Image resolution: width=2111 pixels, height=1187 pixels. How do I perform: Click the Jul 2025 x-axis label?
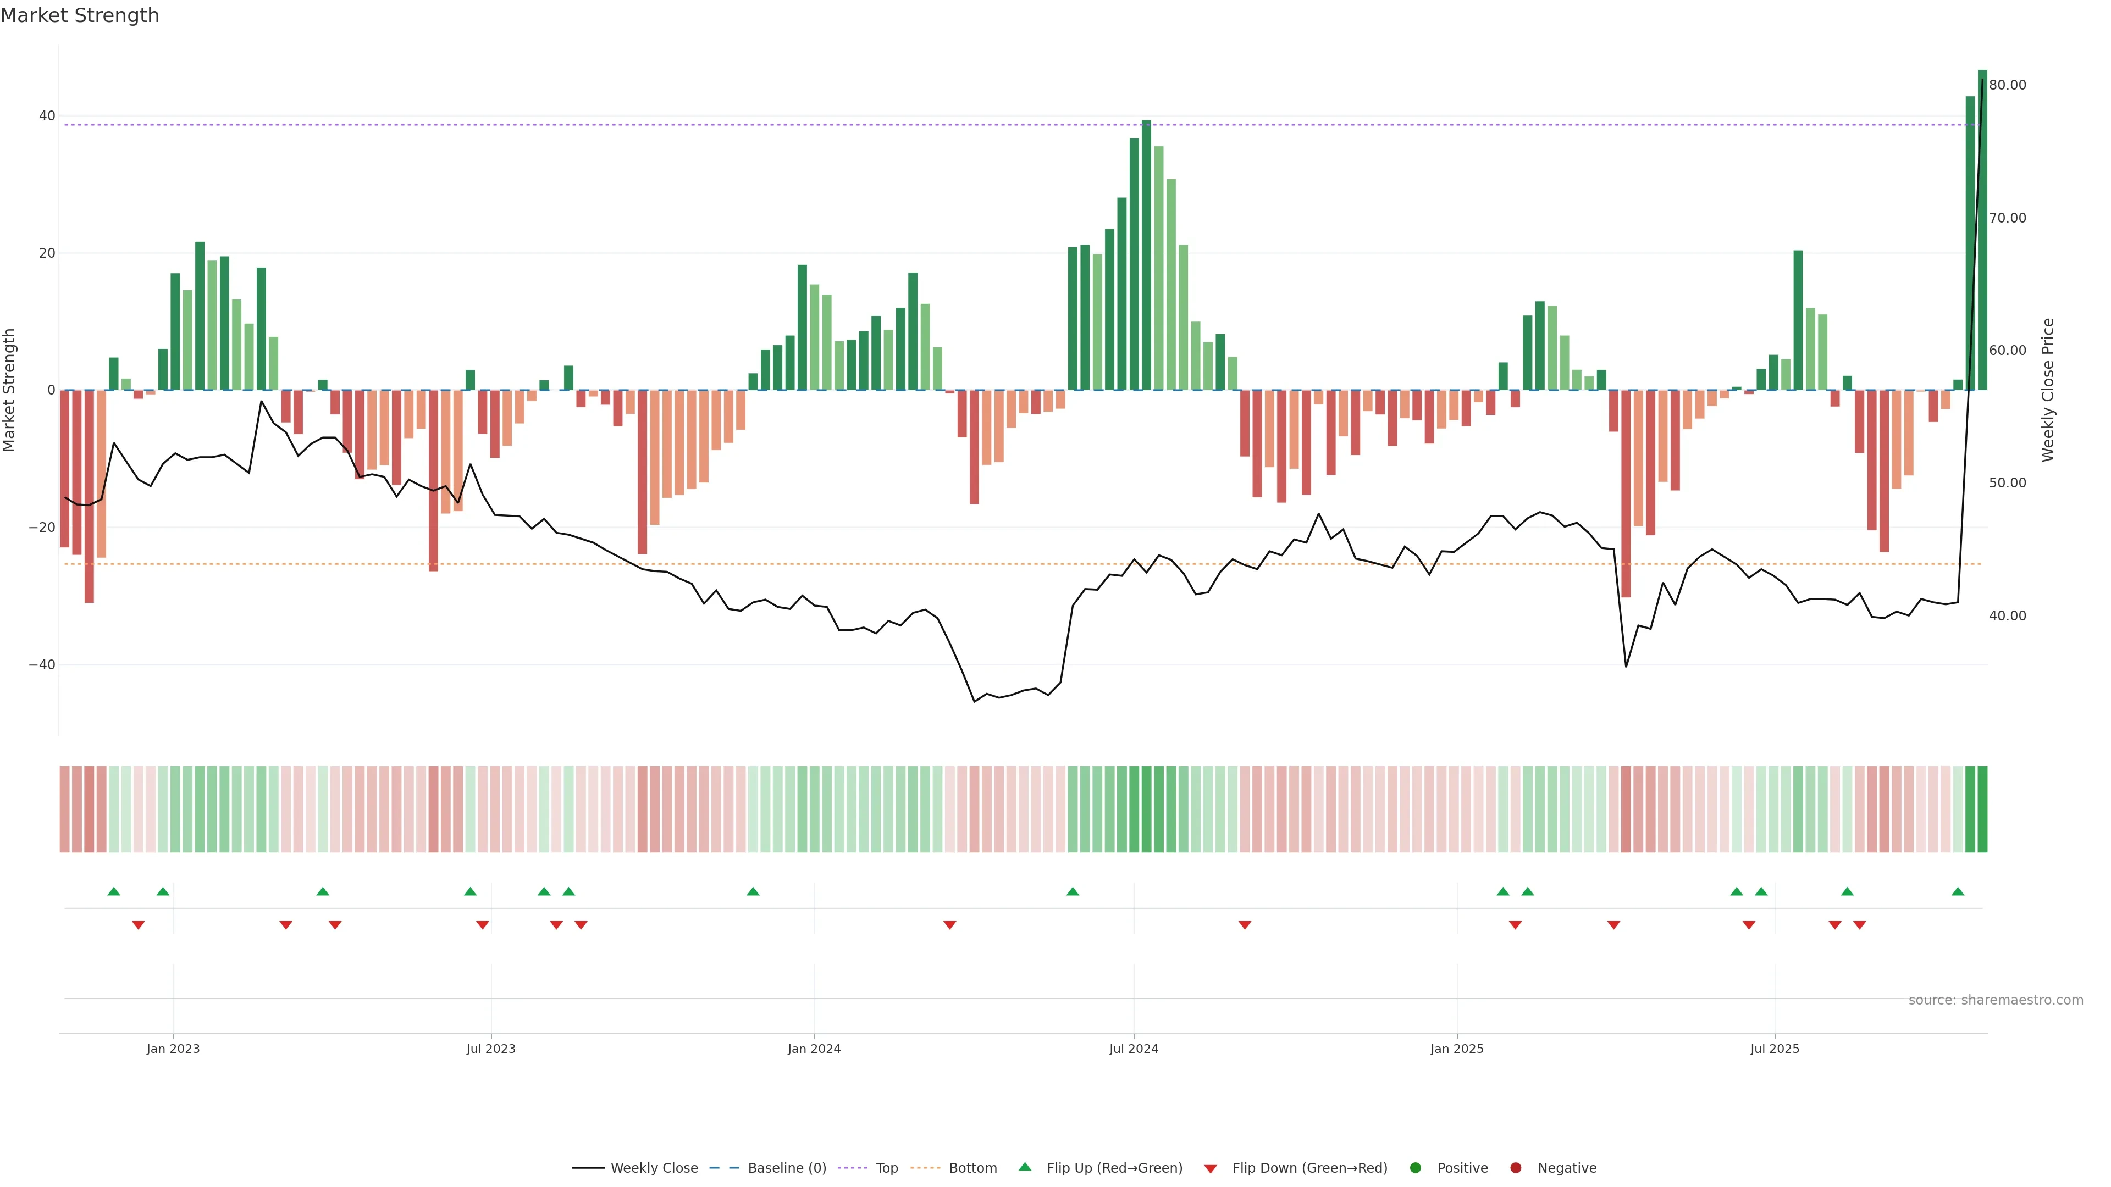click(1774, 1049)
